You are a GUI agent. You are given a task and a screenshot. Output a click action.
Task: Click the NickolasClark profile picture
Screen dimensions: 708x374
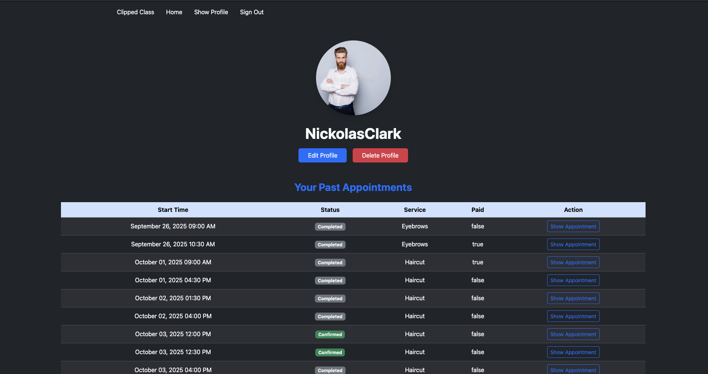353,78
